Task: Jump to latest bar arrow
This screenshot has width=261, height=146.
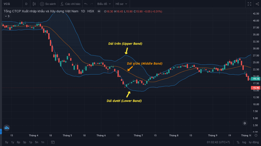Action: click(x=245, y=123)
